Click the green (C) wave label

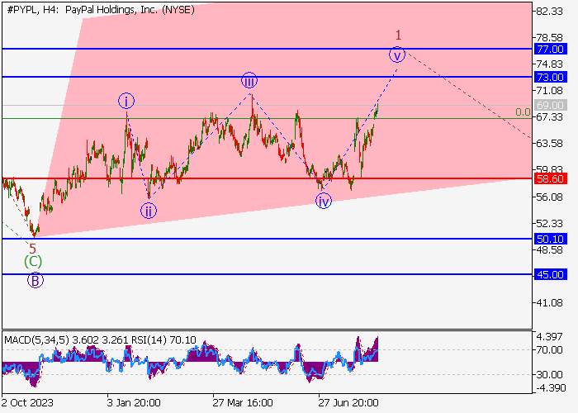pos(33,262)
